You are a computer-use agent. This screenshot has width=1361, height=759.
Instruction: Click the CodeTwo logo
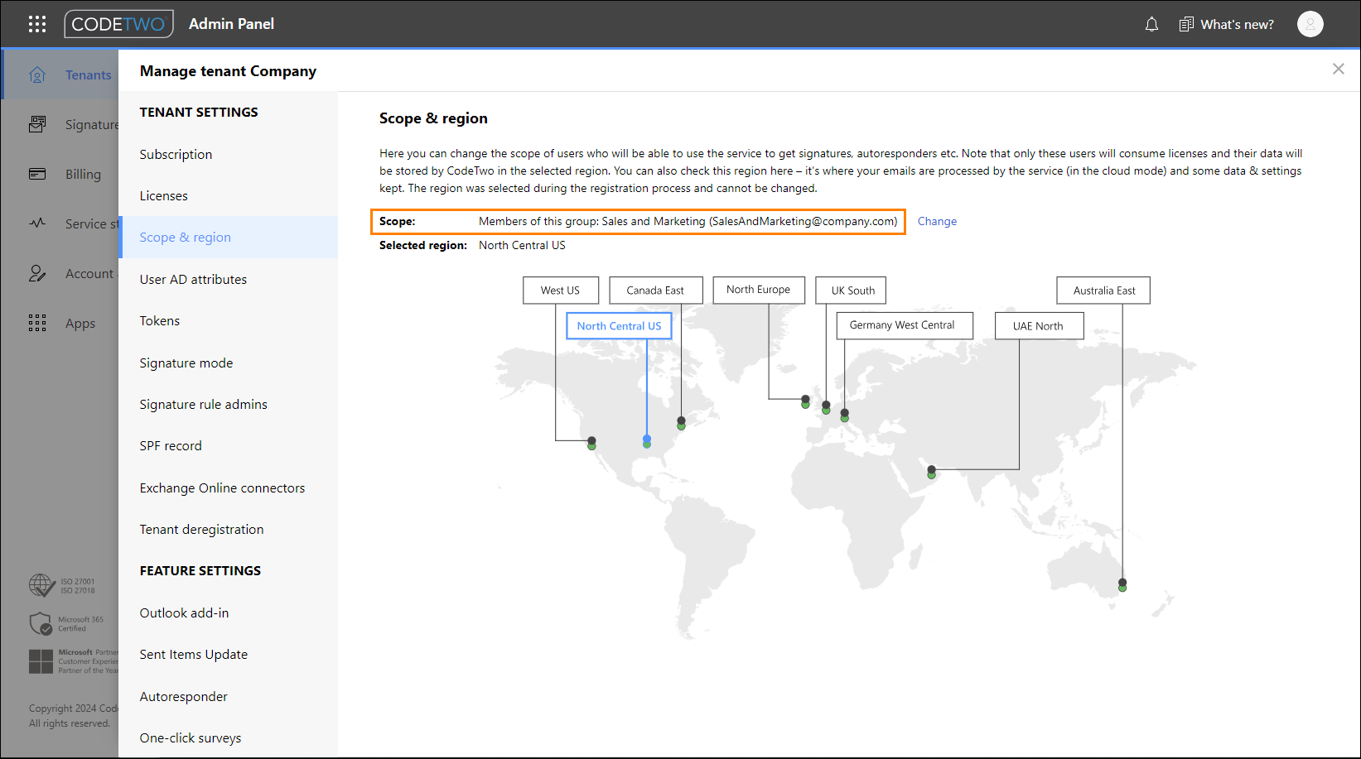(118, 23)
